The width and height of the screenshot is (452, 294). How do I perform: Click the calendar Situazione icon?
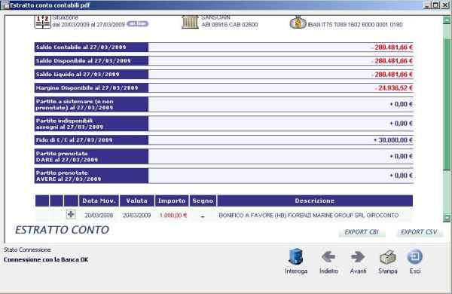(43, 22)
